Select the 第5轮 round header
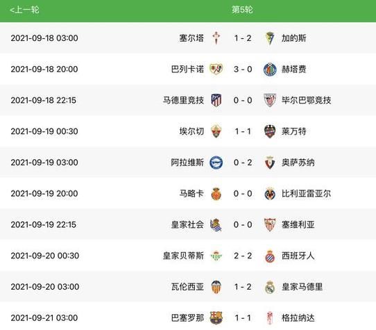Viewport: 376px width, 330px height. 242,10
